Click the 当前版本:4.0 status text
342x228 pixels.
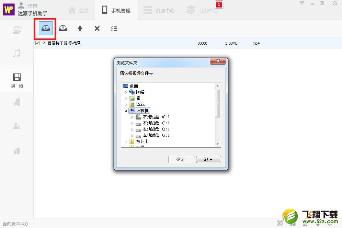[15, 224]
